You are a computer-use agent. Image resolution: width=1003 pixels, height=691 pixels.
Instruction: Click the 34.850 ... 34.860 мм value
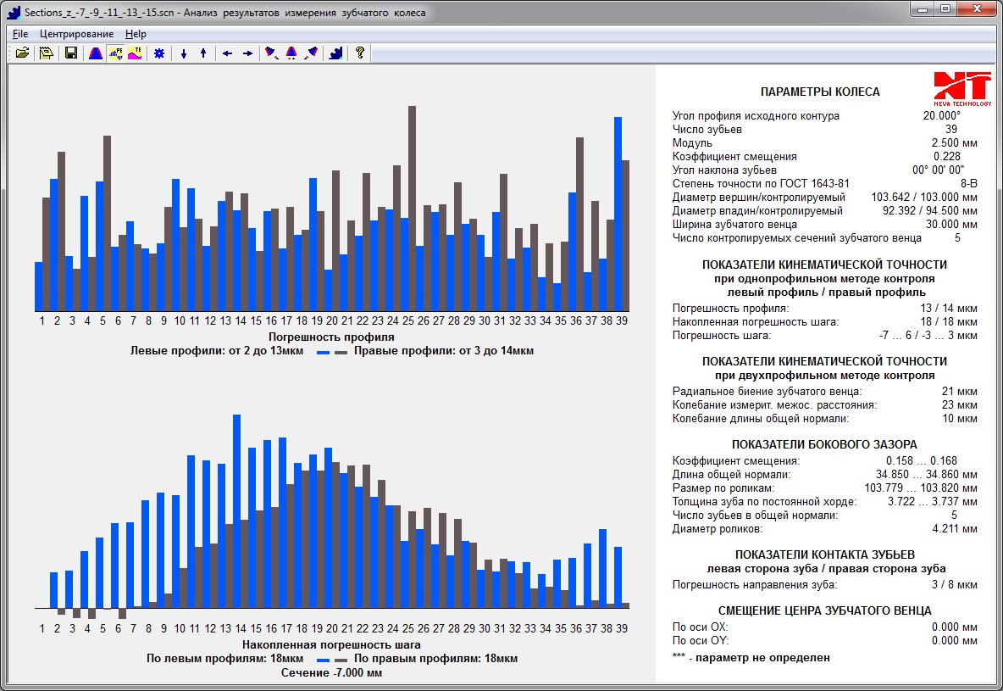(927, 475)
